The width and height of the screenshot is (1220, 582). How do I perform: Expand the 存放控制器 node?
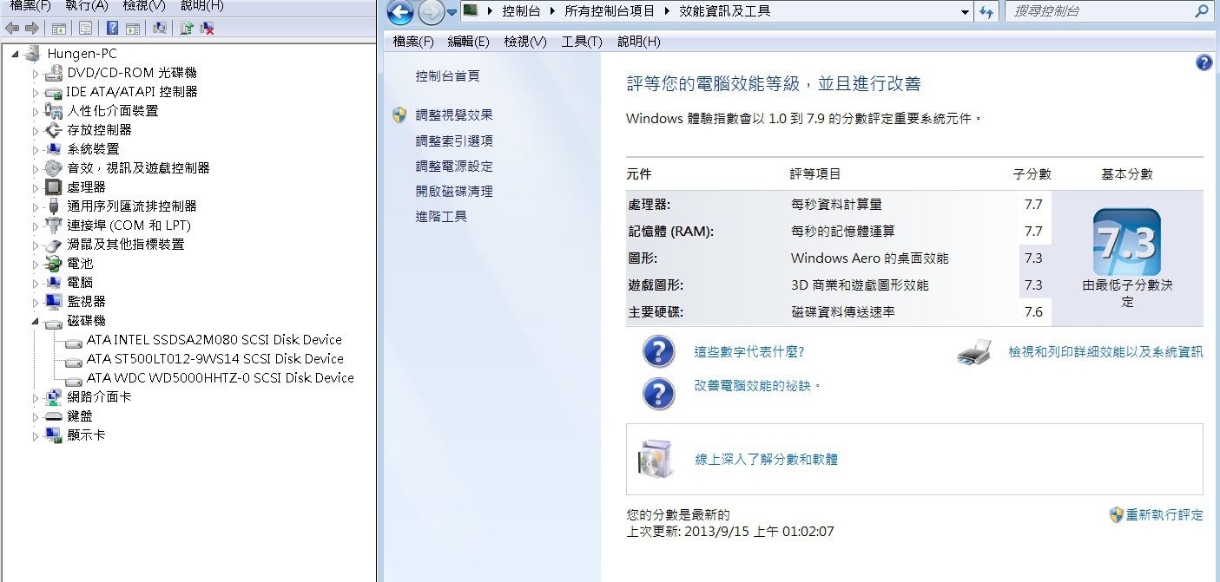(x=36, y=130)
